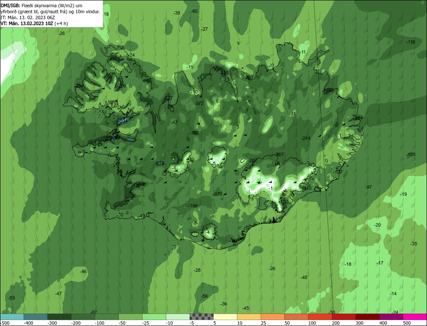The width and height of the screenshot is (427, 326).
Task: Click the -46 value southwest of Iceland
Action: pos(83,271)
